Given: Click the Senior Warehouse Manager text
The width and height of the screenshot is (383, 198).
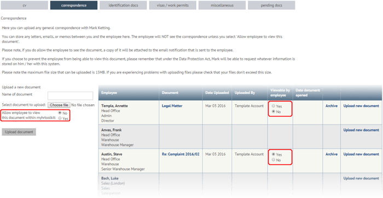Looking at the screenshot, I should (123, 169).
